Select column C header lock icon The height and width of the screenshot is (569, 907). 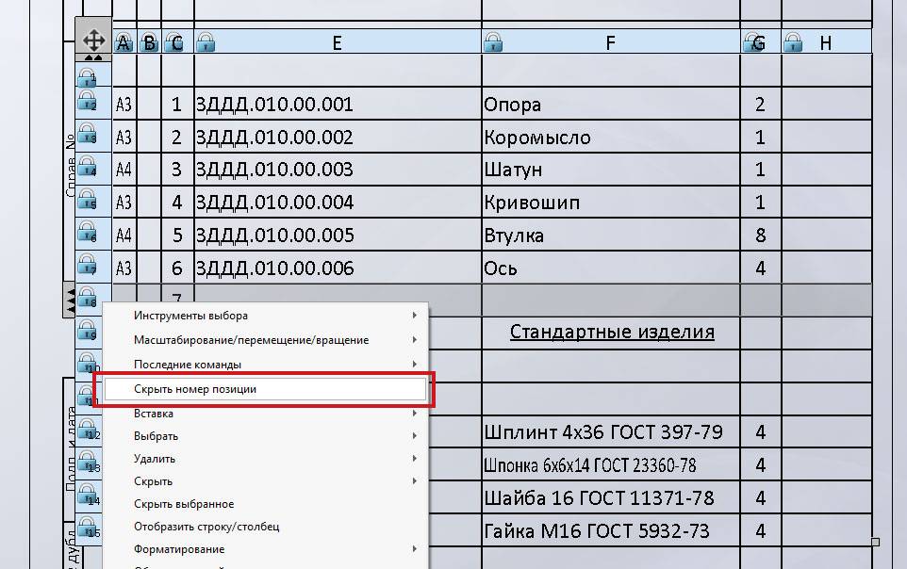(x=174, y=42)
